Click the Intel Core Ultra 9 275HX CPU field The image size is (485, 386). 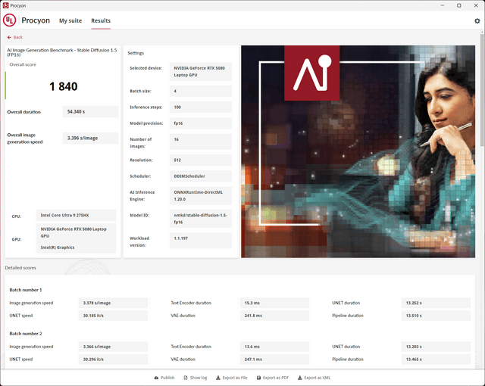(x=76, y=215)
